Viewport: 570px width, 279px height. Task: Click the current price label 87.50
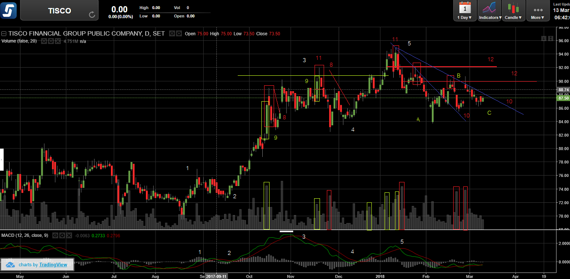pyautogui.click(x=563, y=98)
